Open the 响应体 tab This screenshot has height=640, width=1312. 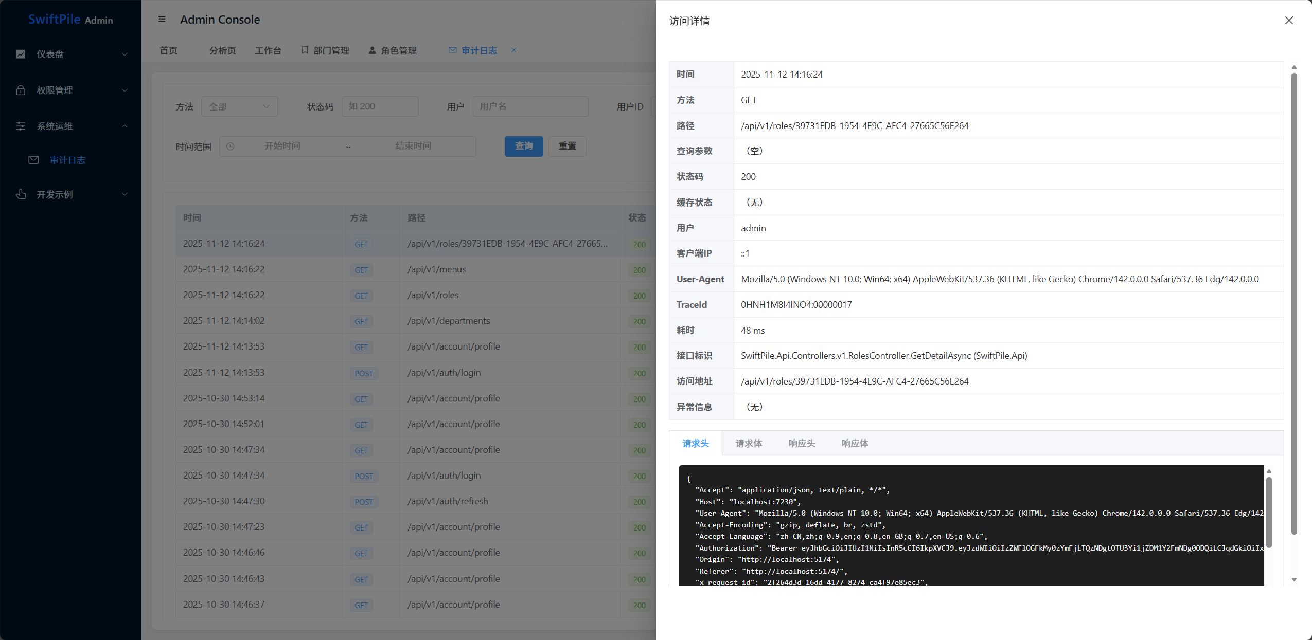[x=855, y=443]
